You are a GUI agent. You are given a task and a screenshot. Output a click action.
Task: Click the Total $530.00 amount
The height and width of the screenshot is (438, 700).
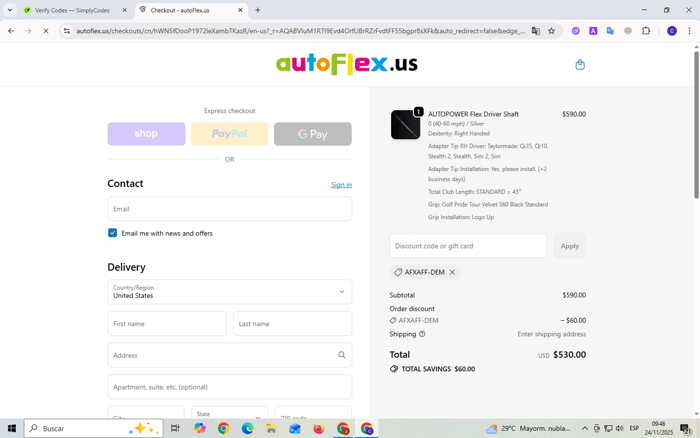coord(569,355)
